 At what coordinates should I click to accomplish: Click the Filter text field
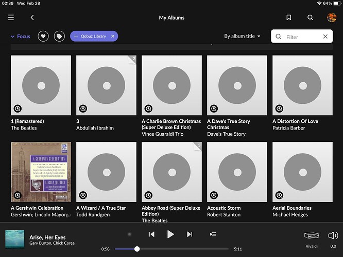point(302,36)
